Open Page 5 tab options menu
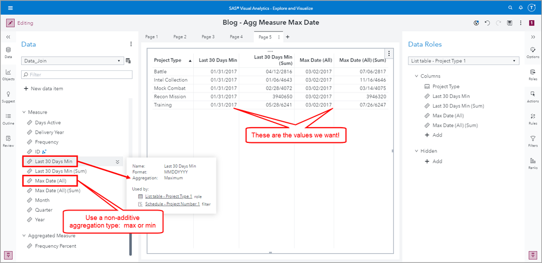The width and height of the screenshot is (542, 263). 279,37
